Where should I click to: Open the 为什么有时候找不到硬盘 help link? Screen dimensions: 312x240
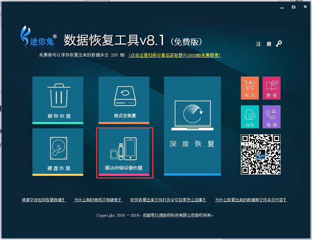[x=98, y=200]
